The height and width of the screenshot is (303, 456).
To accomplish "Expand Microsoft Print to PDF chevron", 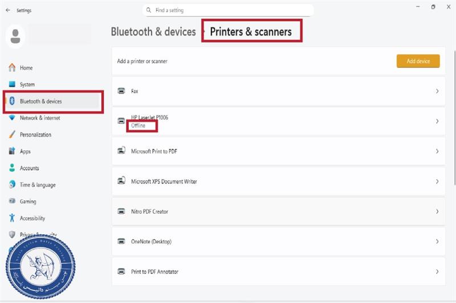I will (437, 151).
